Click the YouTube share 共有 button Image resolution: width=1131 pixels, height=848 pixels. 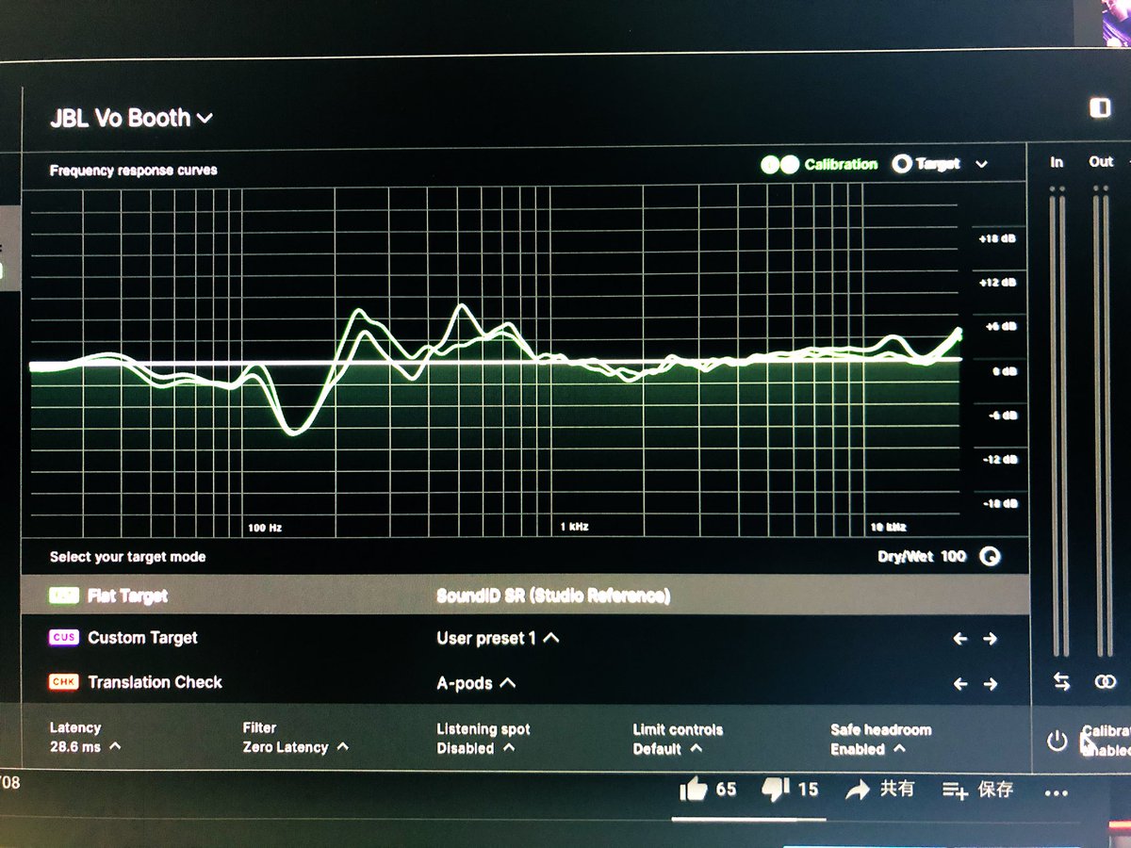point(880,790)
